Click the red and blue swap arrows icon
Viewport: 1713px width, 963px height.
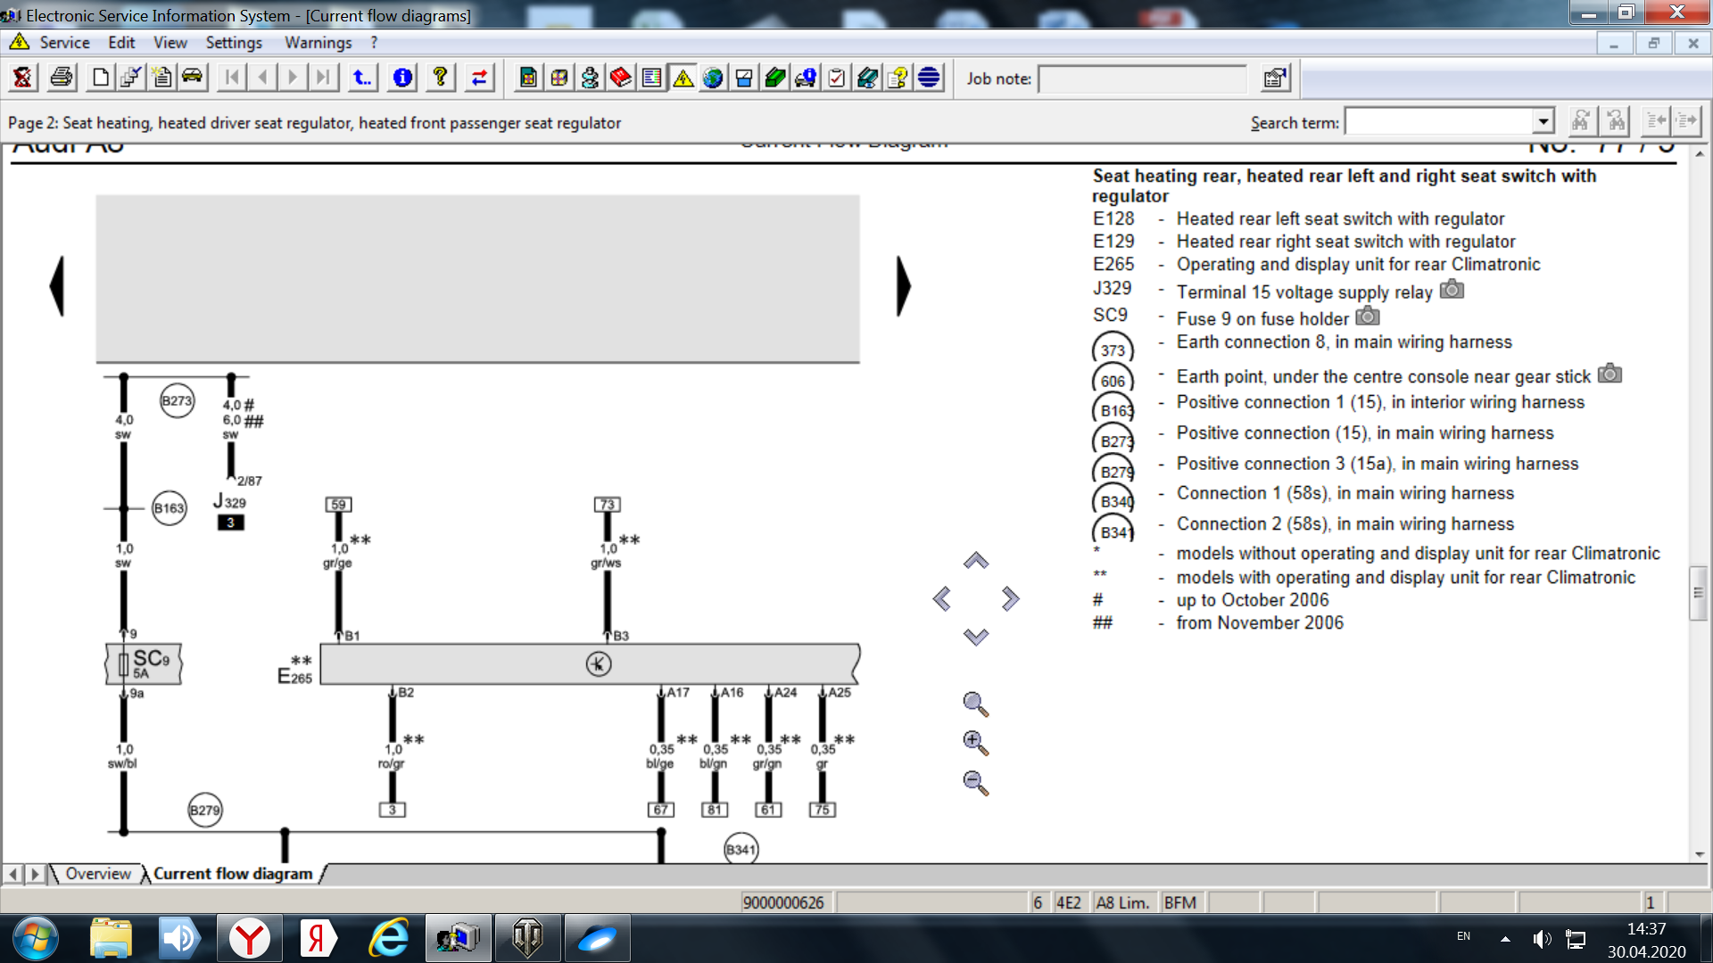coord(480,78)
